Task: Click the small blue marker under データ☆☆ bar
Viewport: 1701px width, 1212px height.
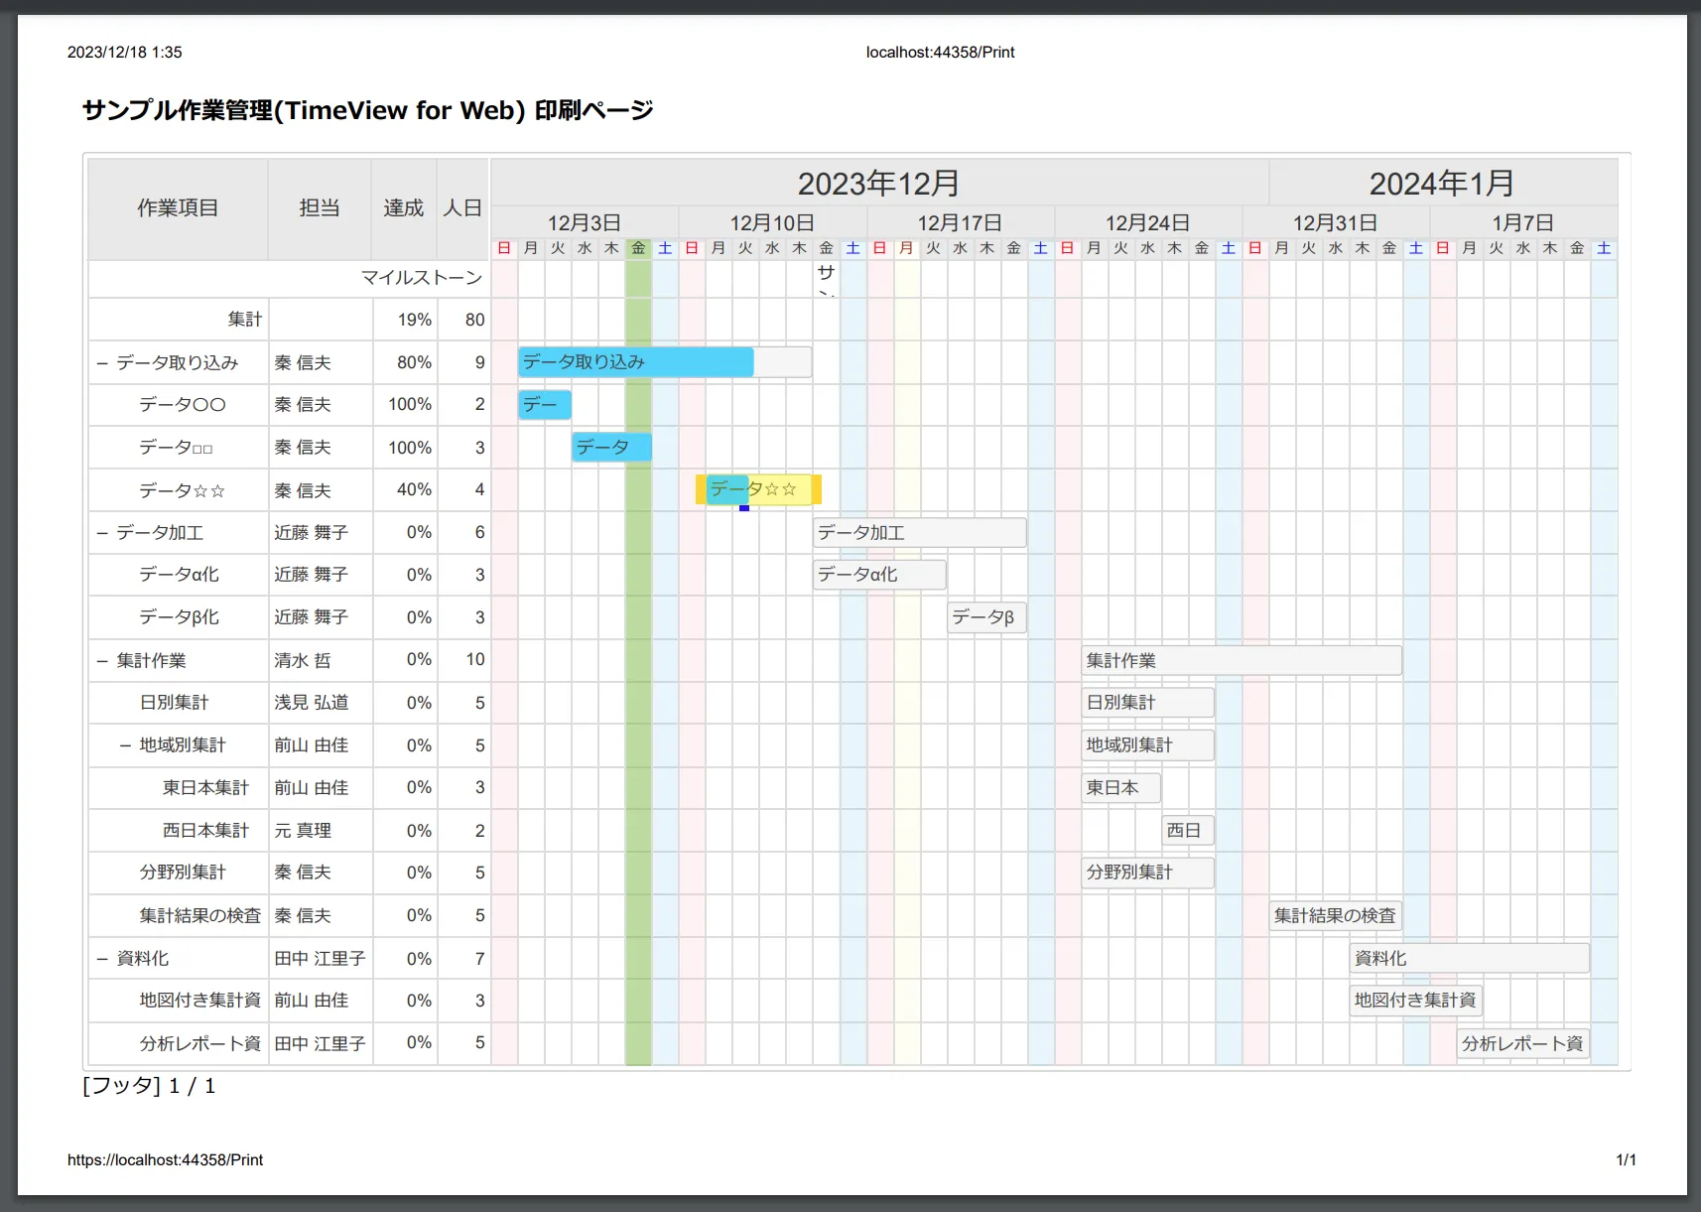Action: [744, 508]
